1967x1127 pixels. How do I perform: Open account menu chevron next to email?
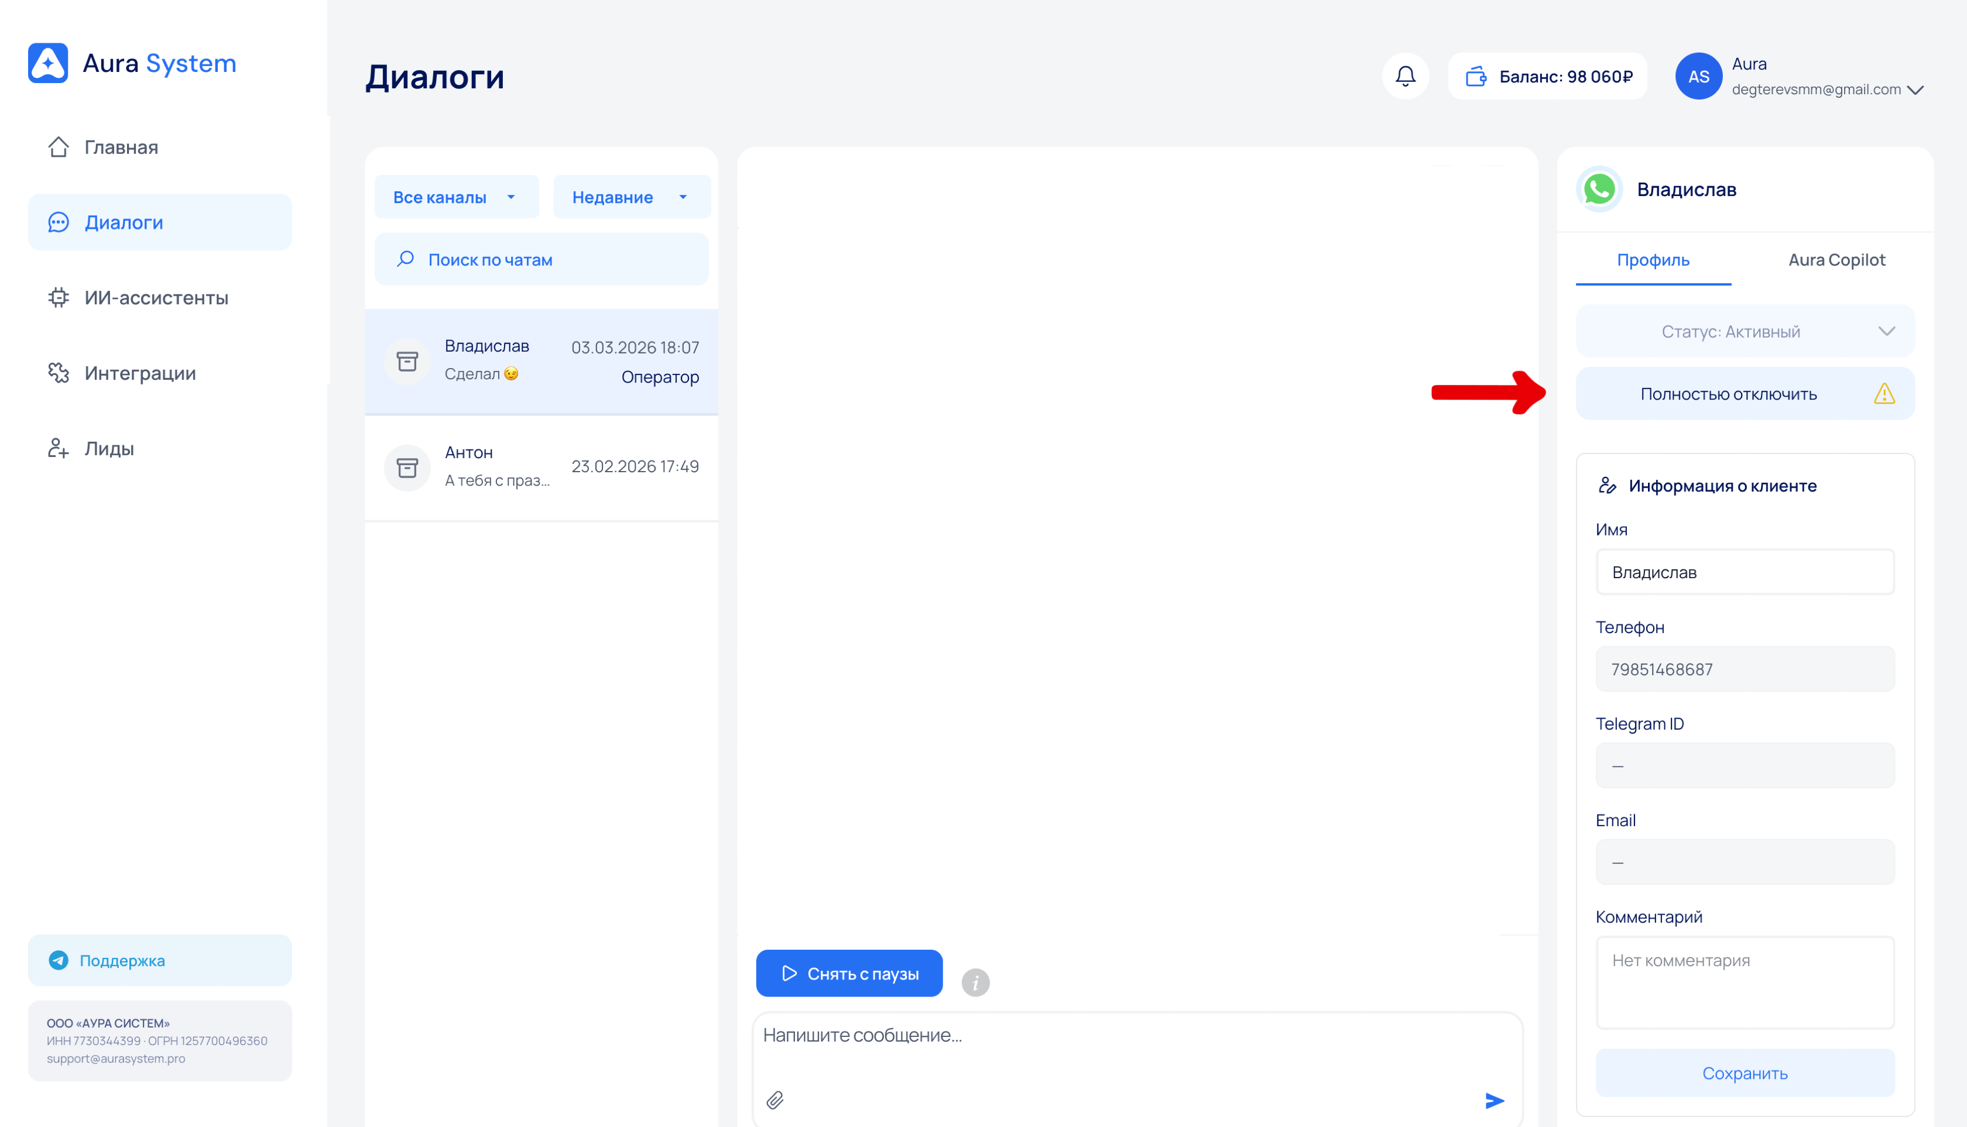click(1916, 90)
